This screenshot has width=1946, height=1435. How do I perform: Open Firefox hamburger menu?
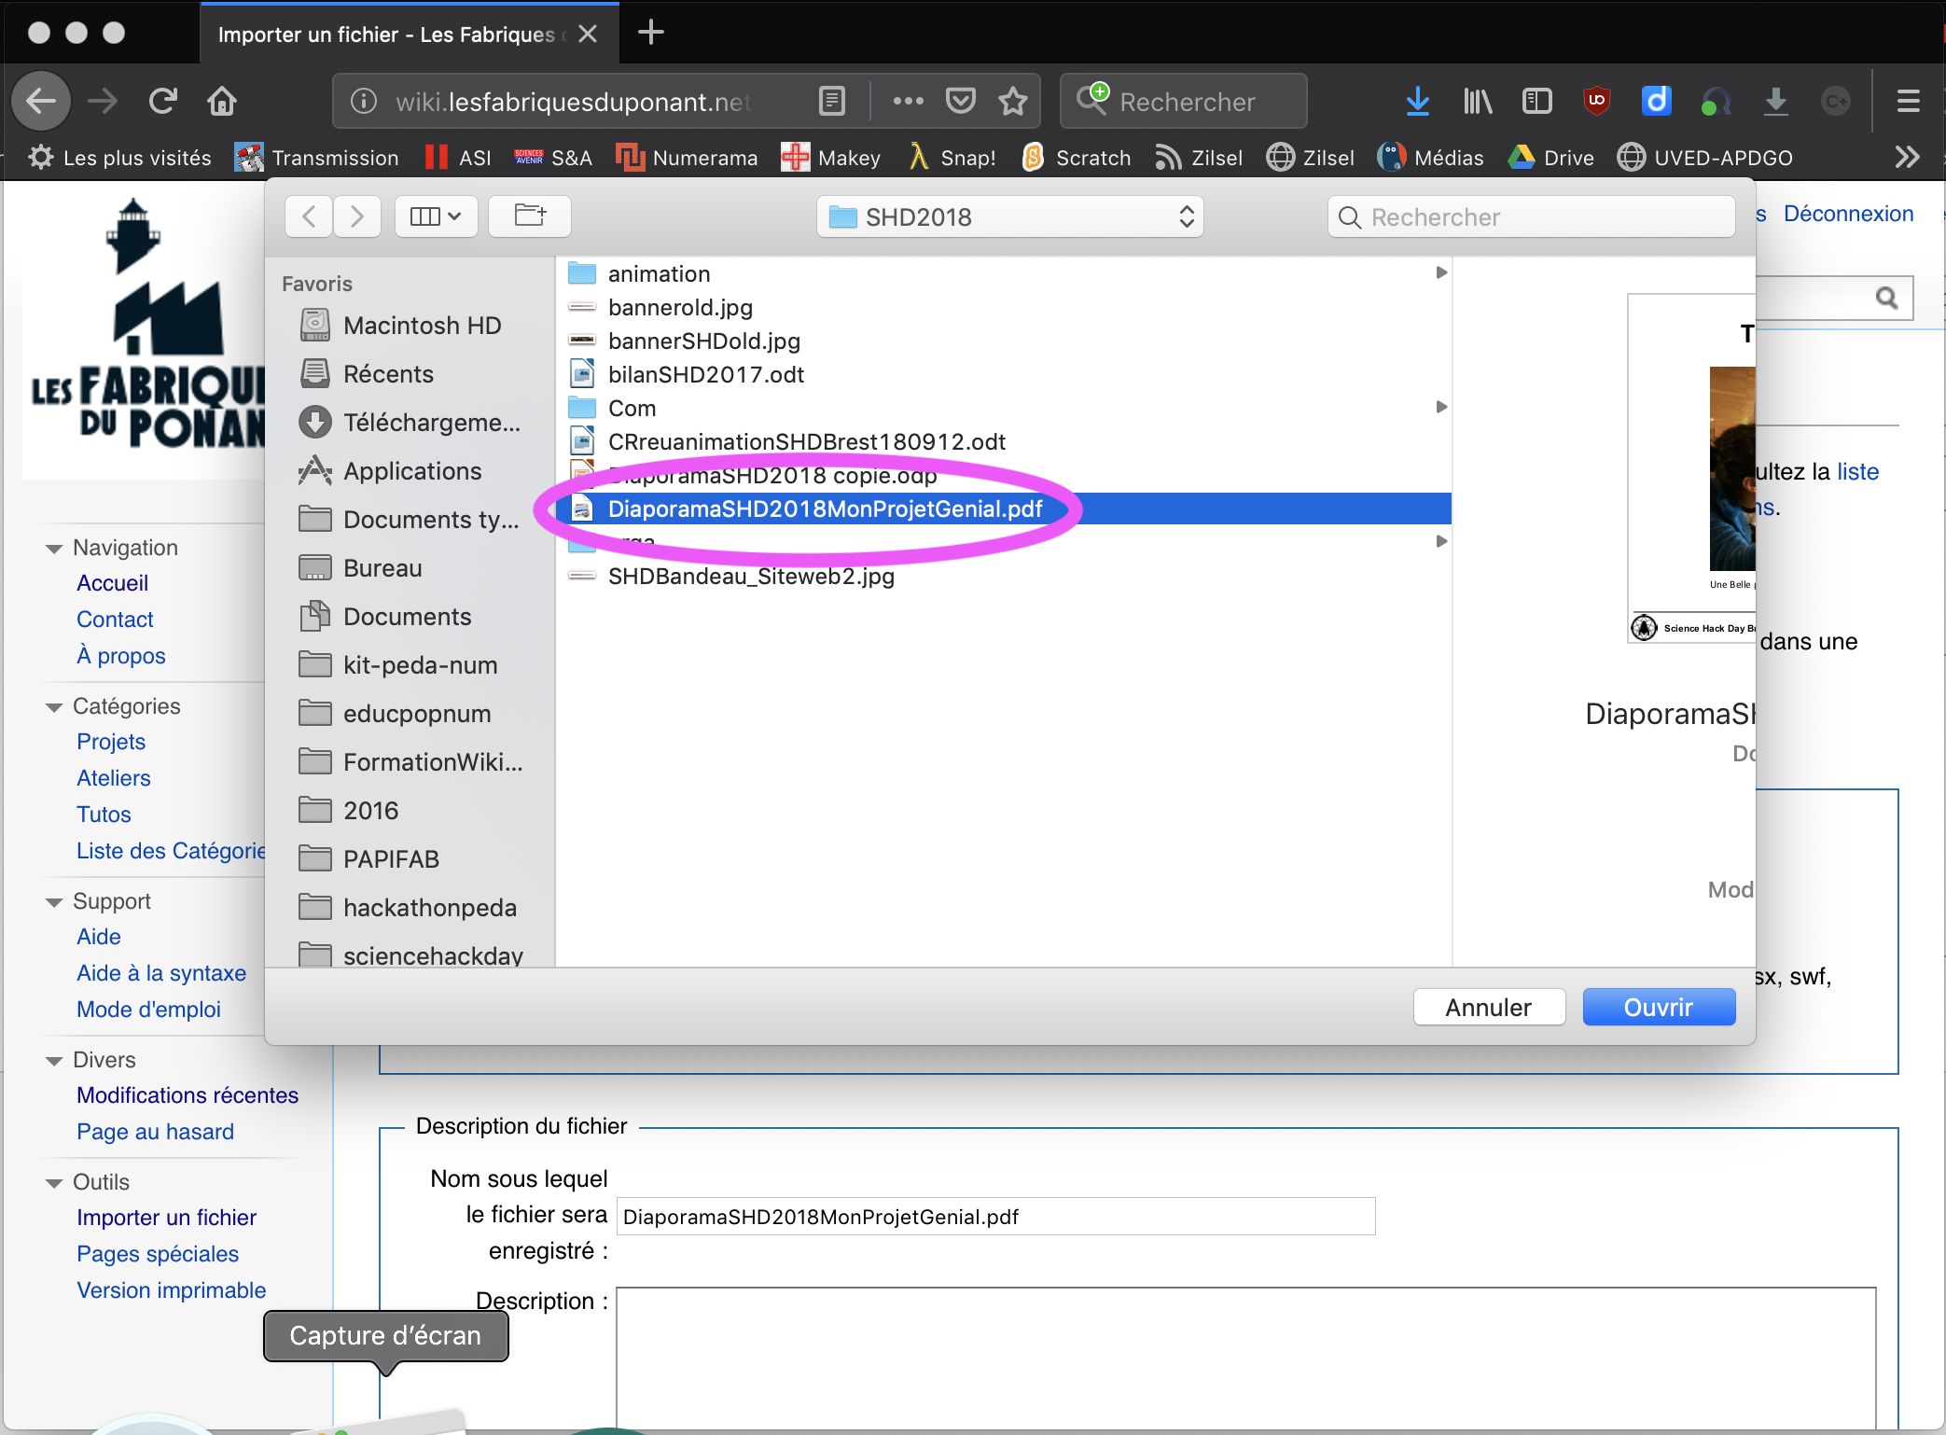(x=1909, y=101)
